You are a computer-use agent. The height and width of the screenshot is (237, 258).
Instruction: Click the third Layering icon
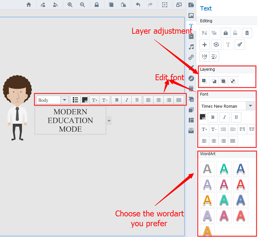[223, 81]
